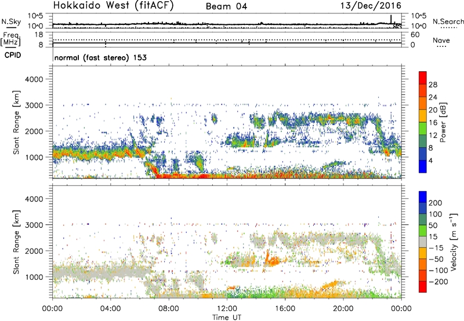This screenshot has width=464, height=321.
Task: Click the "-100" Velocity colorbar label
Action: pos(438,271)
